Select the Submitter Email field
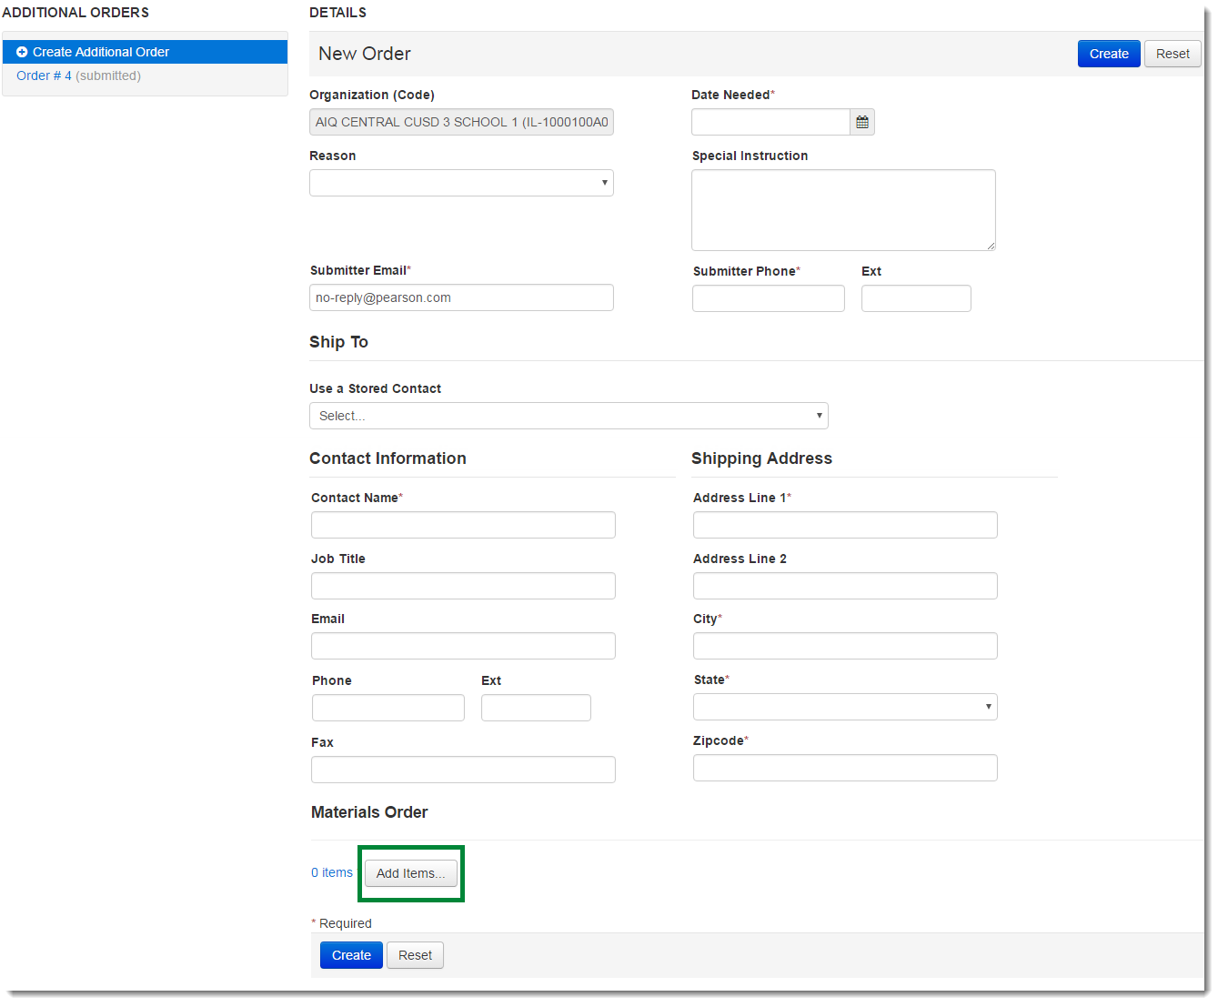 461,297
